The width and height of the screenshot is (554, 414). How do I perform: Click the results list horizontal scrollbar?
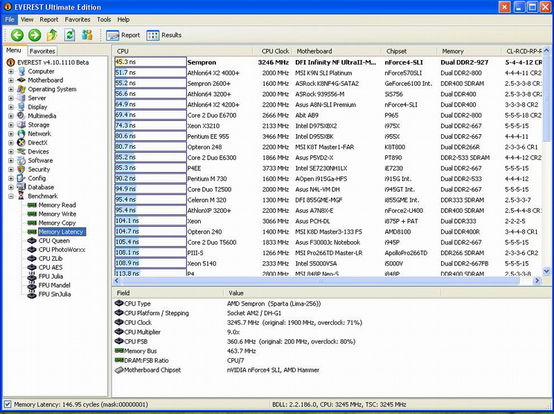coord(321,281)
